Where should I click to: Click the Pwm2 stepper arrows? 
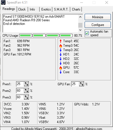(26, 91)
